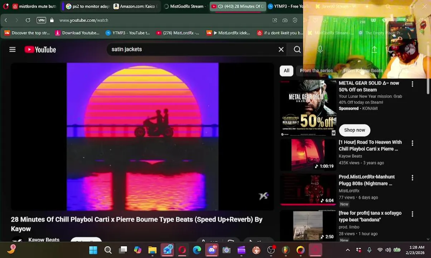Image resolution: width=431 pixels, height=258 pixels.
Task: Go to YouTube home via logo
Action: click(40, 49)
